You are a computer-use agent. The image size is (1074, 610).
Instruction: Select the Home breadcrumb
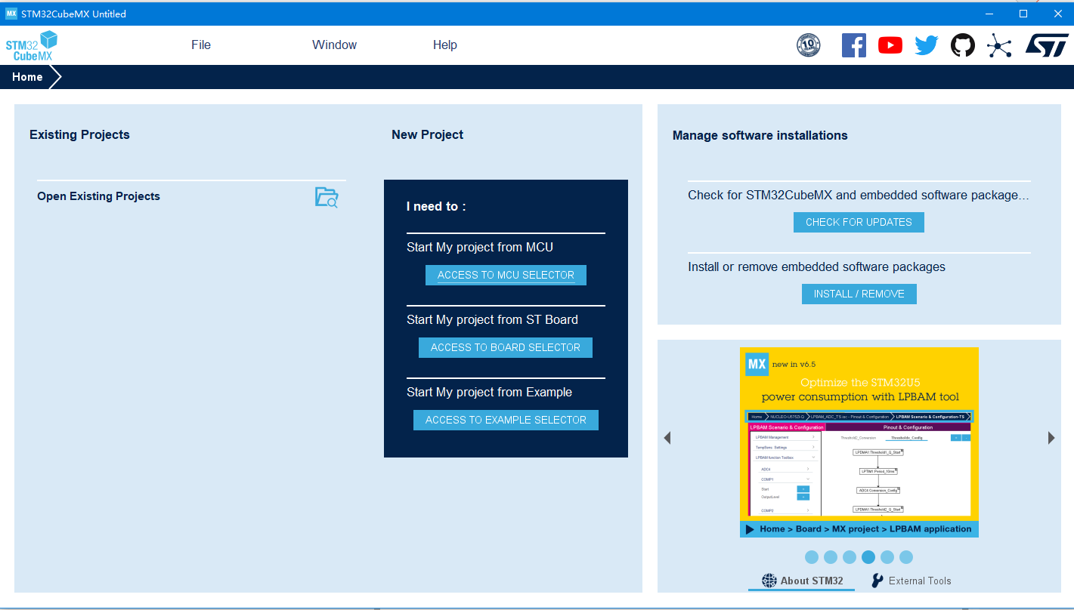[27, 77]
